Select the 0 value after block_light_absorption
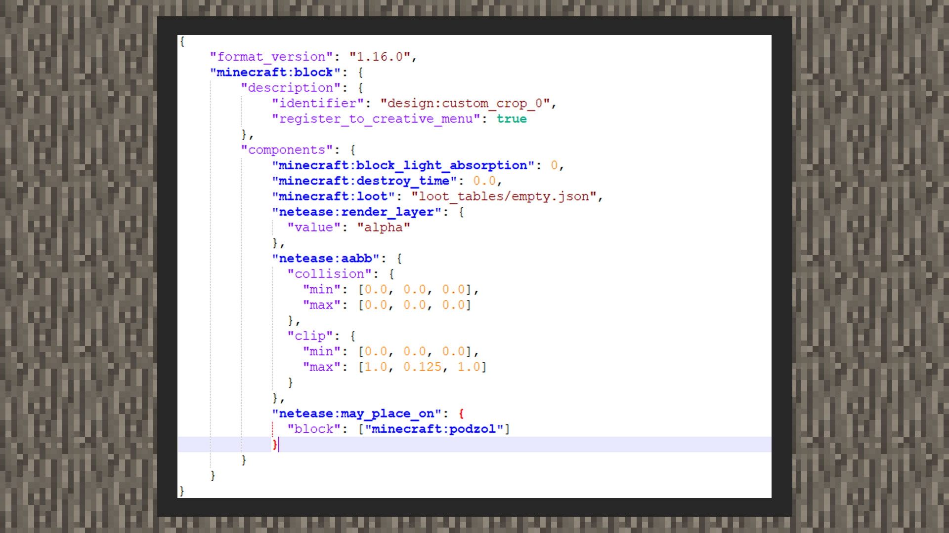Image resolution: width=949 pixels, height=533 pixels. pos(554,165)
